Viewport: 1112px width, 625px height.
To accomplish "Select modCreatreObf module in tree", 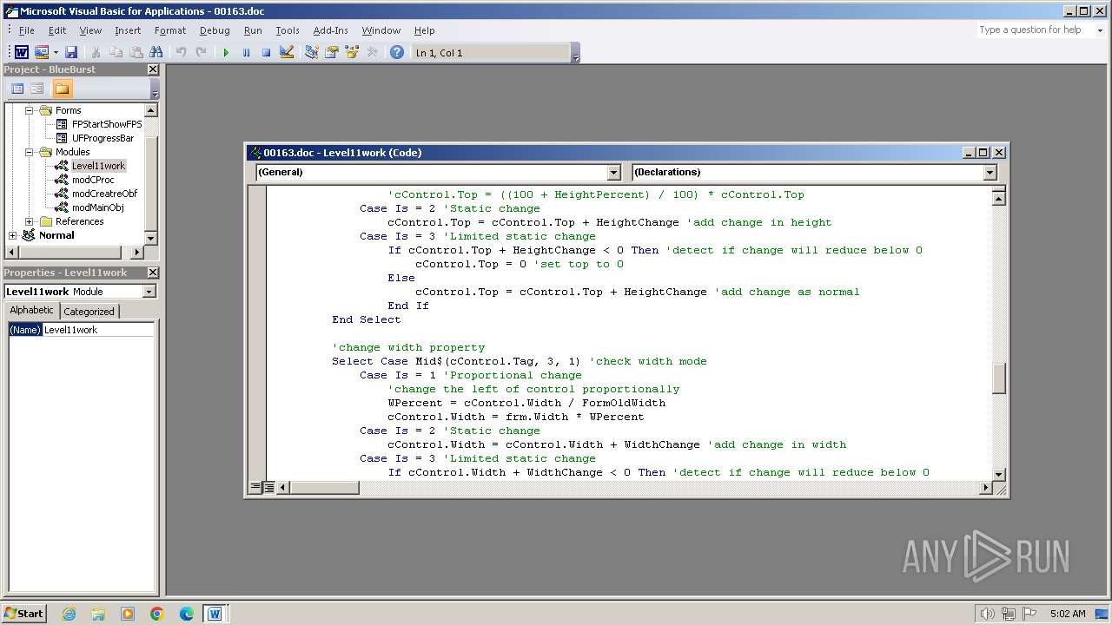I will 104,194.
